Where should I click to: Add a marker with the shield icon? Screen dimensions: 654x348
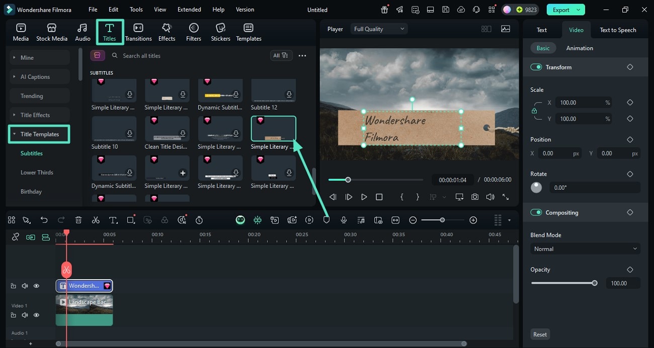326,220
